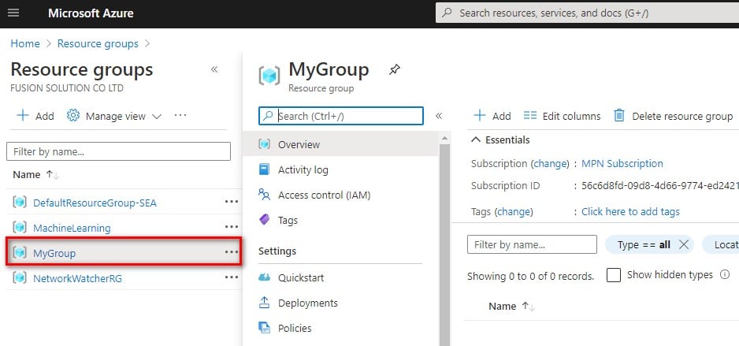This screenshot has height=346, width=739.
Task: Open more commands ellipsis in Resource groups toolbar
Action: pyautogui.click(x=180, y=115)
